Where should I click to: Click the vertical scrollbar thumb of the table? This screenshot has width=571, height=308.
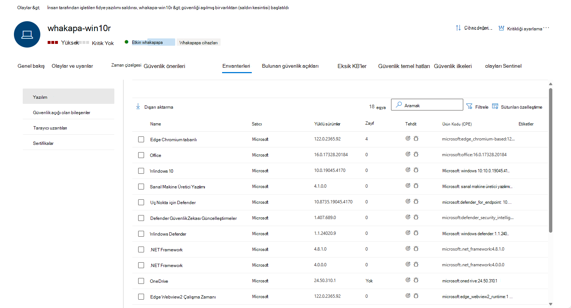point(550,160)
